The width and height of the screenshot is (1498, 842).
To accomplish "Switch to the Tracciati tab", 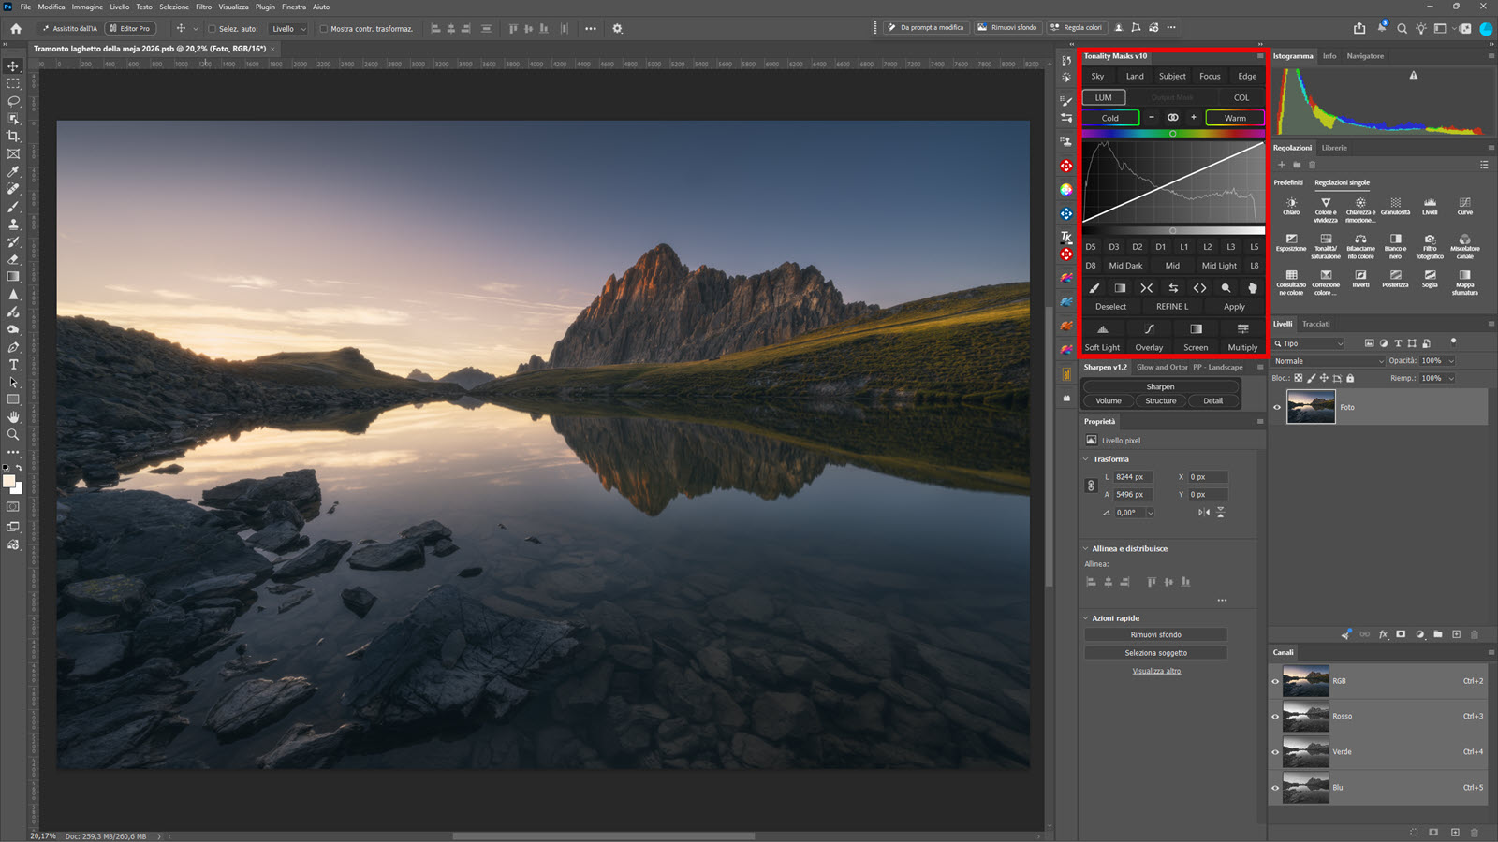I will tap(1315, 324).
